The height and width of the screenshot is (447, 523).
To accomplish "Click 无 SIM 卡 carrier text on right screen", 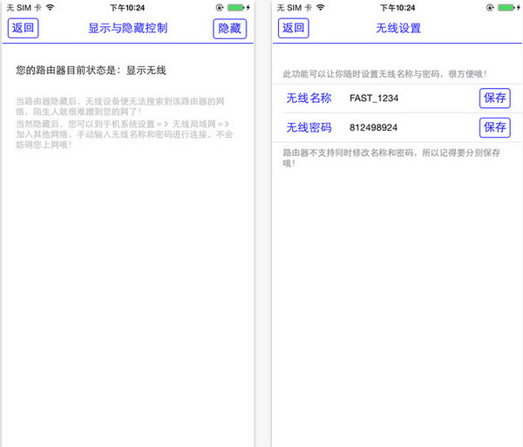I will [x=295, y=8].
